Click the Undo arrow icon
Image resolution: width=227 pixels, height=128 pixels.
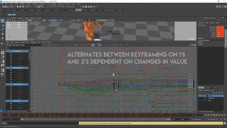click(26, 6)
